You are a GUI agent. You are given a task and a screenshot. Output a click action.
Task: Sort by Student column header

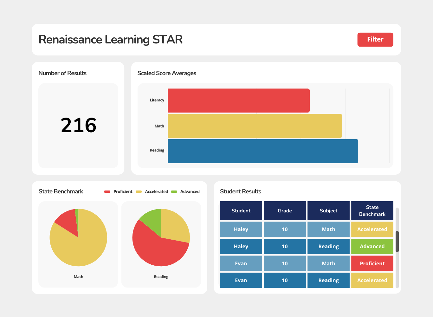pos(241,210)
